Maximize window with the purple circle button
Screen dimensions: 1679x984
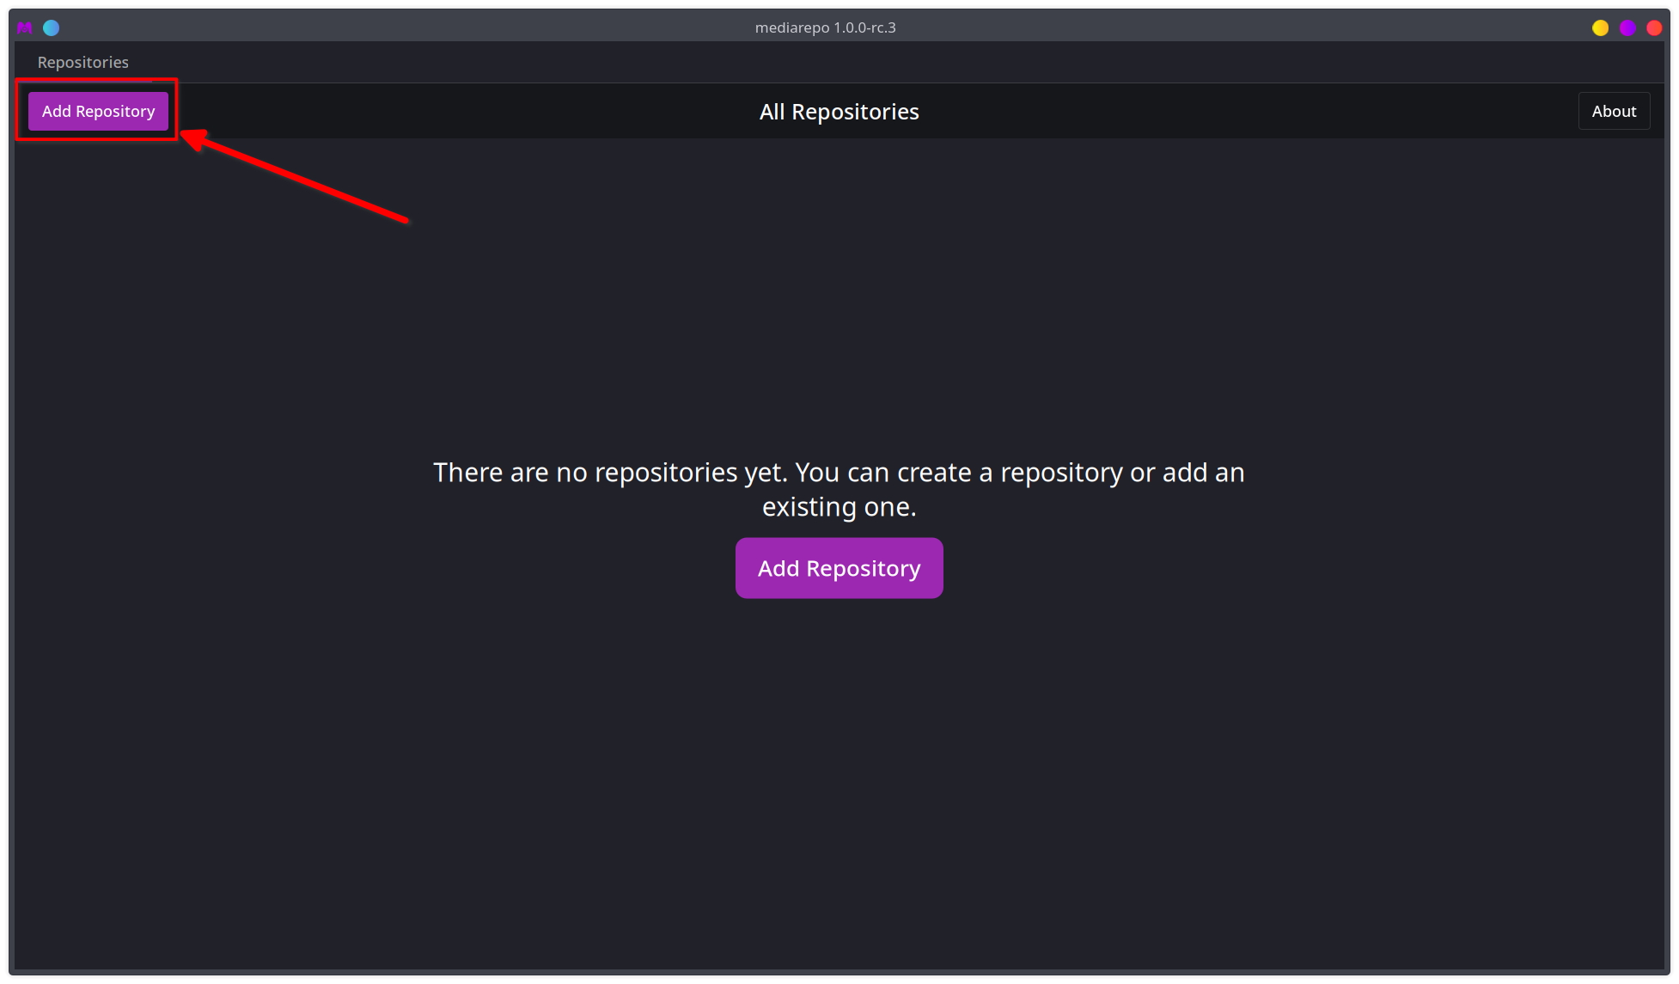(x=1627, y=28)
